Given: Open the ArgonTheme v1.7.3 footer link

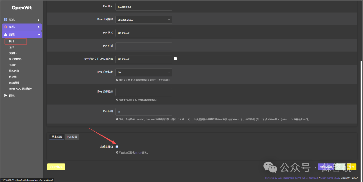Looking at the screenshot, I should (329, 178).
